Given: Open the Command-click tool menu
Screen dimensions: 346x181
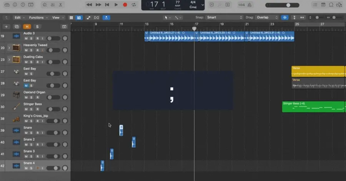Looking at the screenshot, I should (x=178, y=17).
